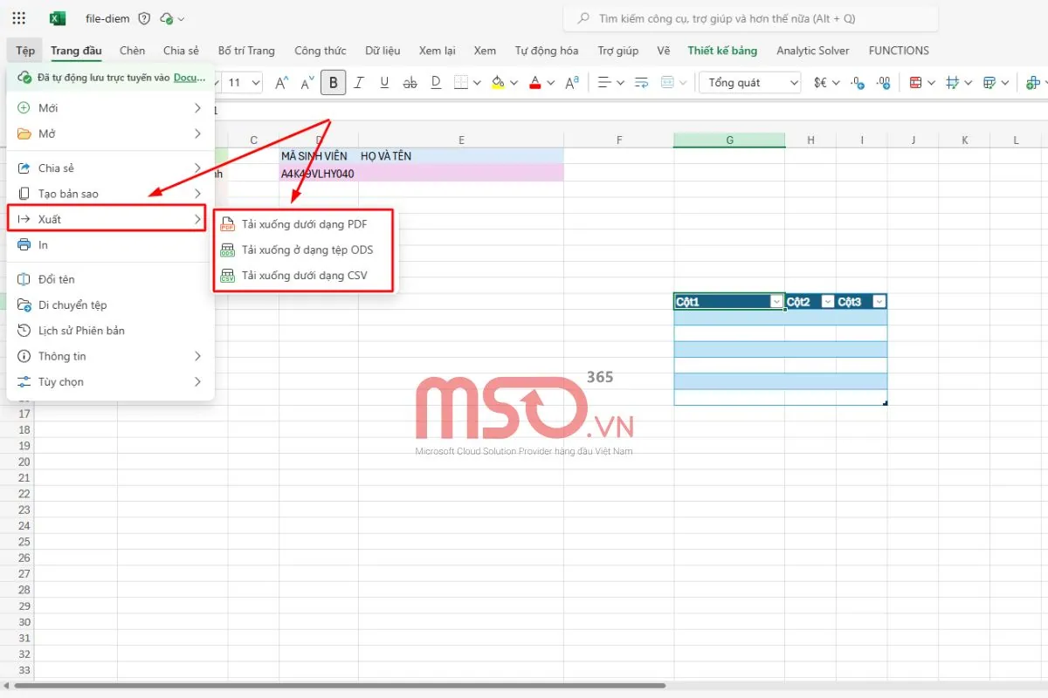Screen dimensions: 1048x698
Task: Click Đổi tên in the file menu
Action: [57, 279]
